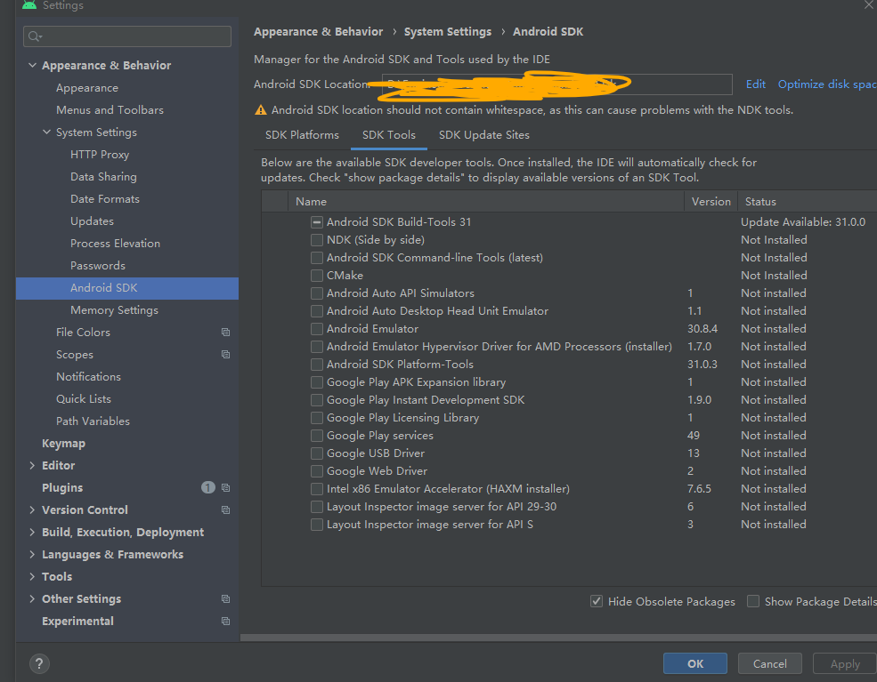
Task: Expand Build, Execution, Deployment settings
Action: (x=33, y=533)
